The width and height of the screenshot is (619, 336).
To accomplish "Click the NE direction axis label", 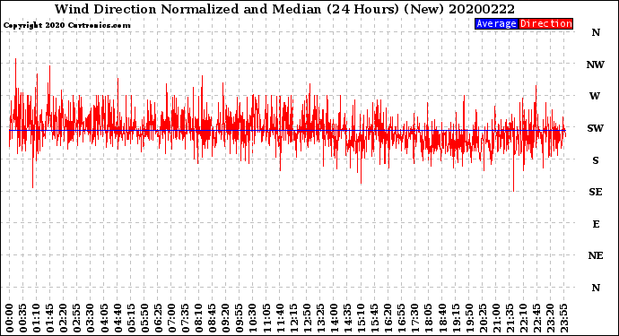I will [596, 255].
